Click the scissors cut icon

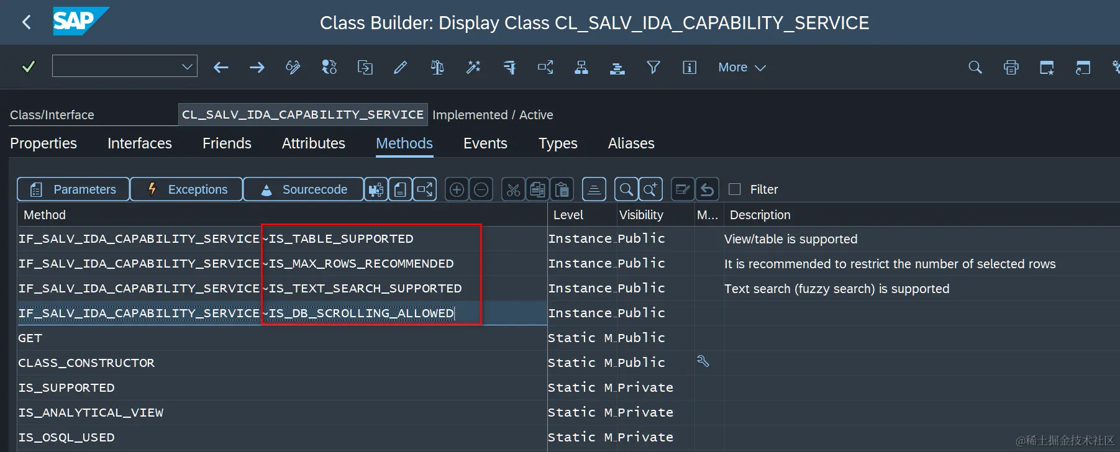pyautogui.click(x=513, y=189)
